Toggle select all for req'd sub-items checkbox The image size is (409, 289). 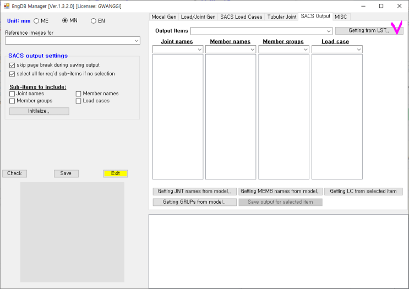(x=12, y=74)
